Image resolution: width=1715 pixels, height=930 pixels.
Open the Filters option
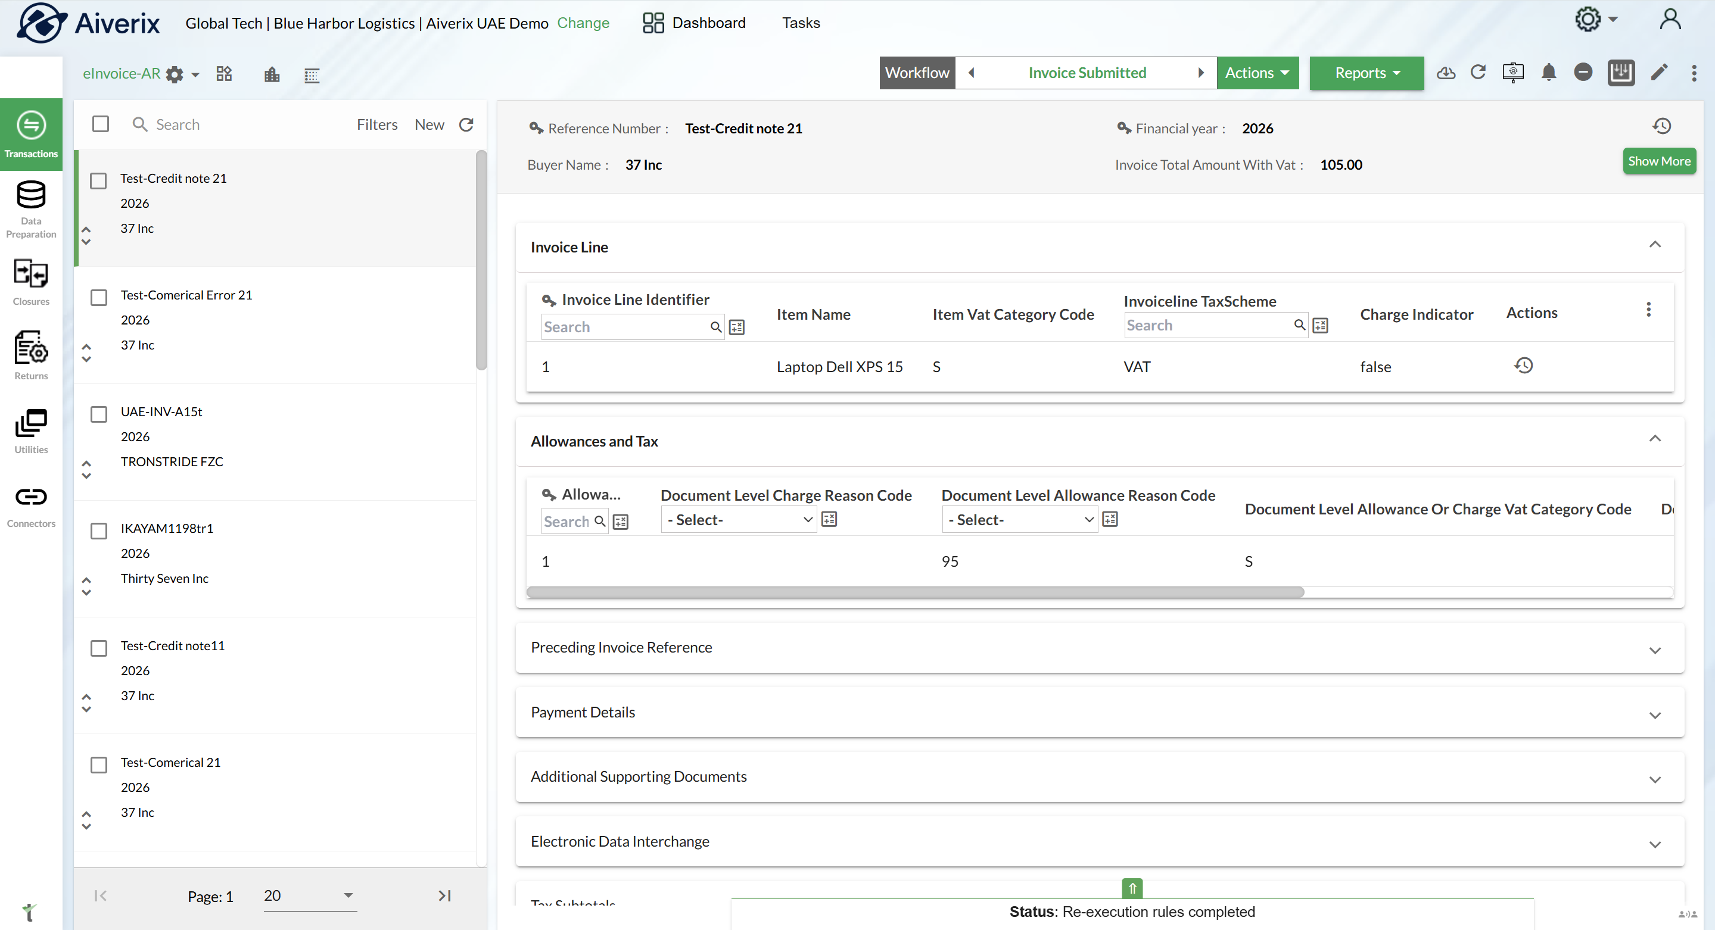[x=377, y=124]
